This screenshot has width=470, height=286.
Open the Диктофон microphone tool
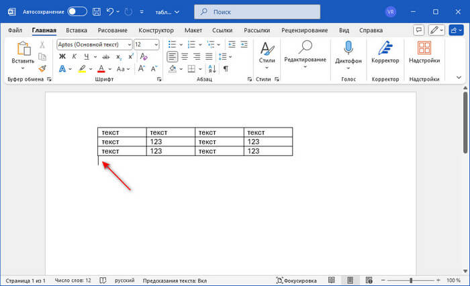point(348,52)
